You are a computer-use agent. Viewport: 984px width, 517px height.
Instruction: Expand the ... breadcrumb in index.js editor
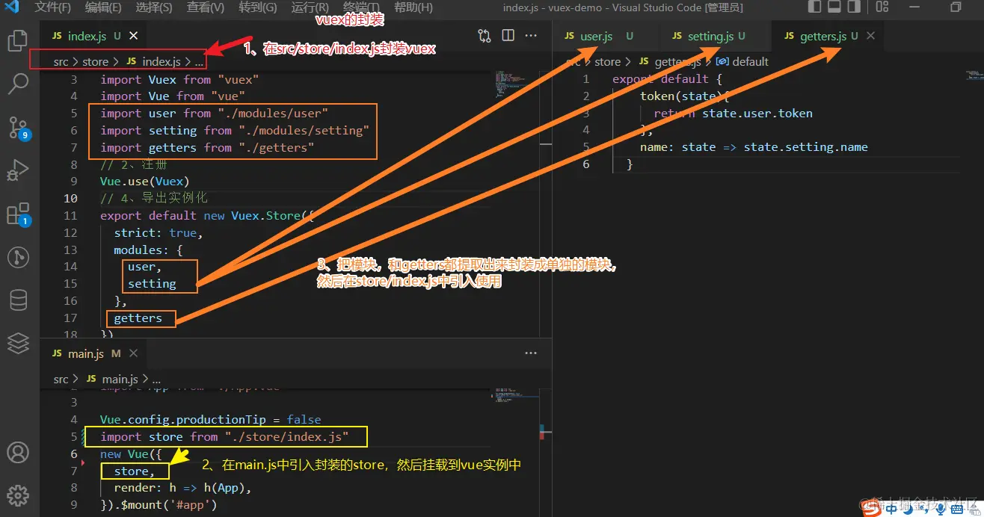199,61
